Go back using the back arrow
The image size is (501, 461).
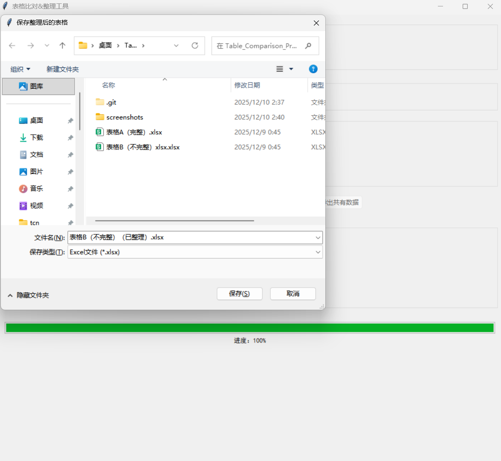tap(12, 46)
